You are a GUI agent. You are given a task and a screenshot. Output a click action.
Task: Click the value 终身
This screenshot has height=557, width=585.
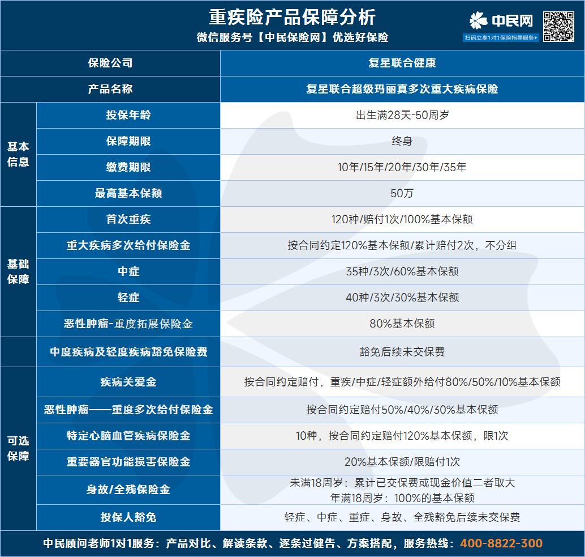pyautogui.click(x=402, y=141)
